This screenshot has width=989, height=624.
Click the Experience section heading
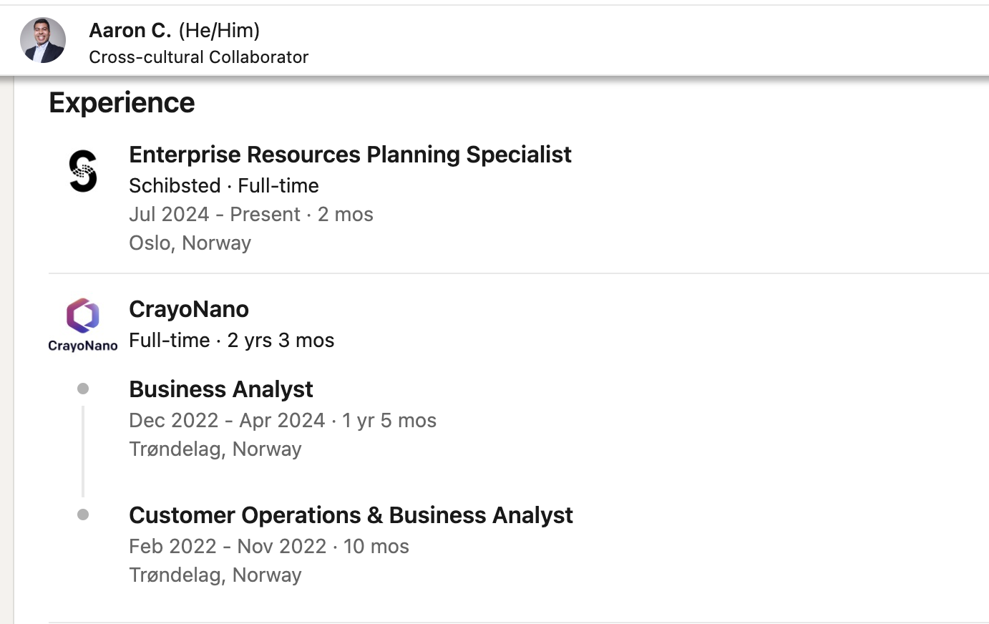pos(122,103)
